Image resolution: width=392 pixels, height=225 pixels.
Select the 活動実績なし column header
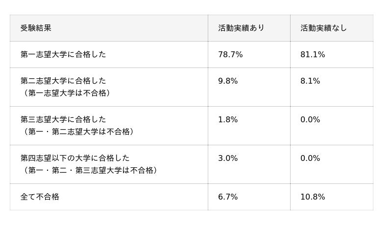pyautogui.click(x=323, y=28)
